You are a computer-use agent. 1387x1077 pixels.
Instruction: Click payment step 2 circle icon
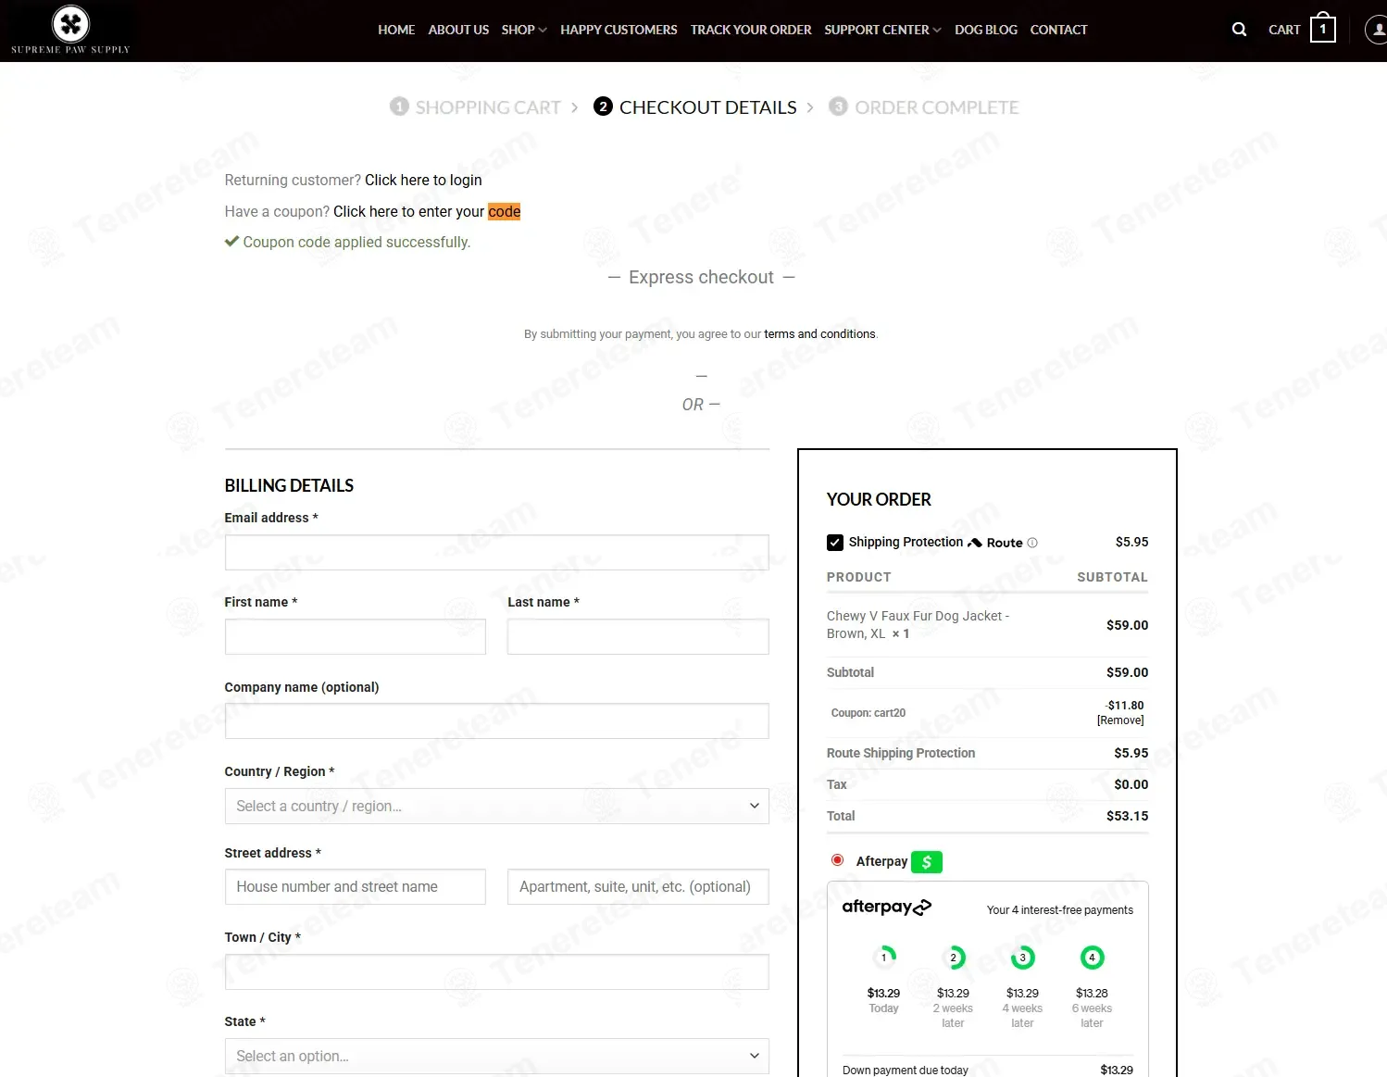coord(954,958)
